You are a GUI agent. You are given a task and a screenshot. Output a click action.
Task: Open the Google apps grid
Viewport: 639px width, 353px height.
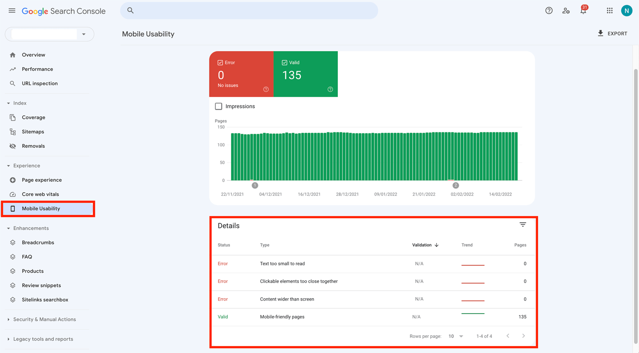[x=609, y=11]
